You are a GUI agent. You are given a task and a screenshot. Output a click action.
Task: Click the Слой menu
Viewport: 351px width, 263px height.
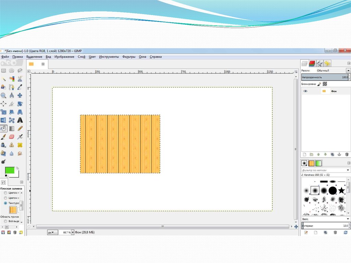pyautogui.click(x=82, y=57)
